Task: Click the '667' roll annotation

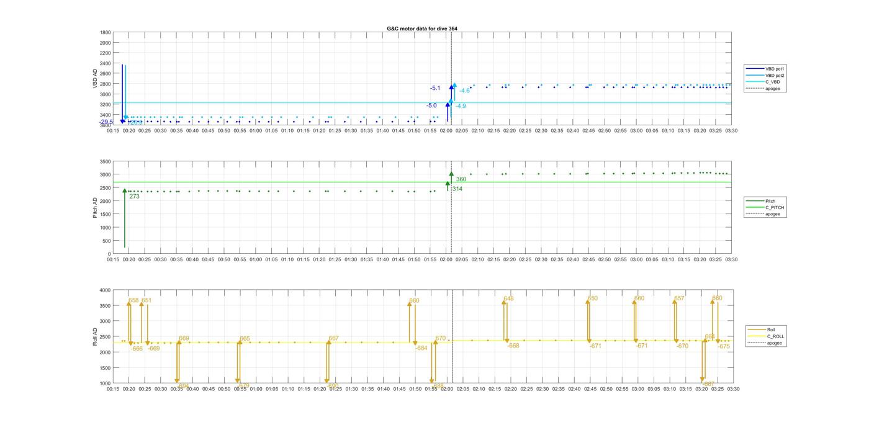Action: pyautogui.click(x=334, y=339)
